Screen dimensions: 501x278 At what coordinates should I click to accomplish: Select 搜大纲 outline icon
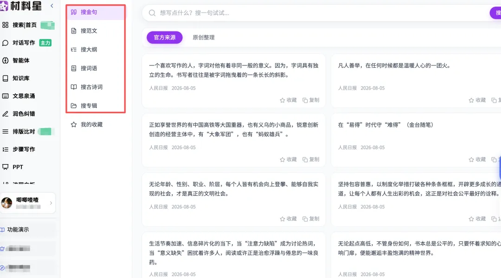pos(74,50)
